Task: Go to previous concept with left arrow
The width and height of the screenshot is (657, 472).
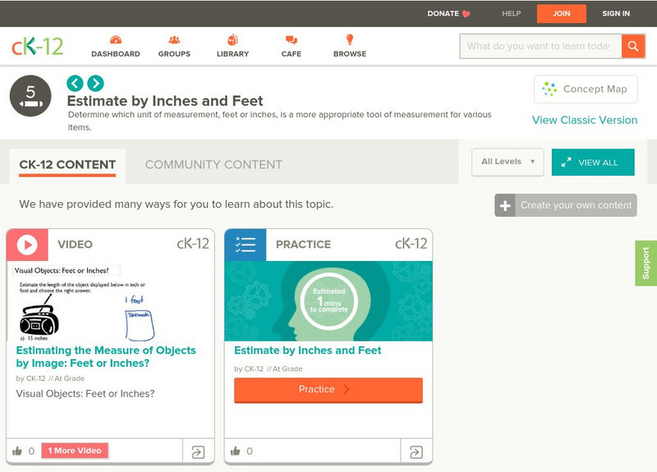Action: coord(75,83)
